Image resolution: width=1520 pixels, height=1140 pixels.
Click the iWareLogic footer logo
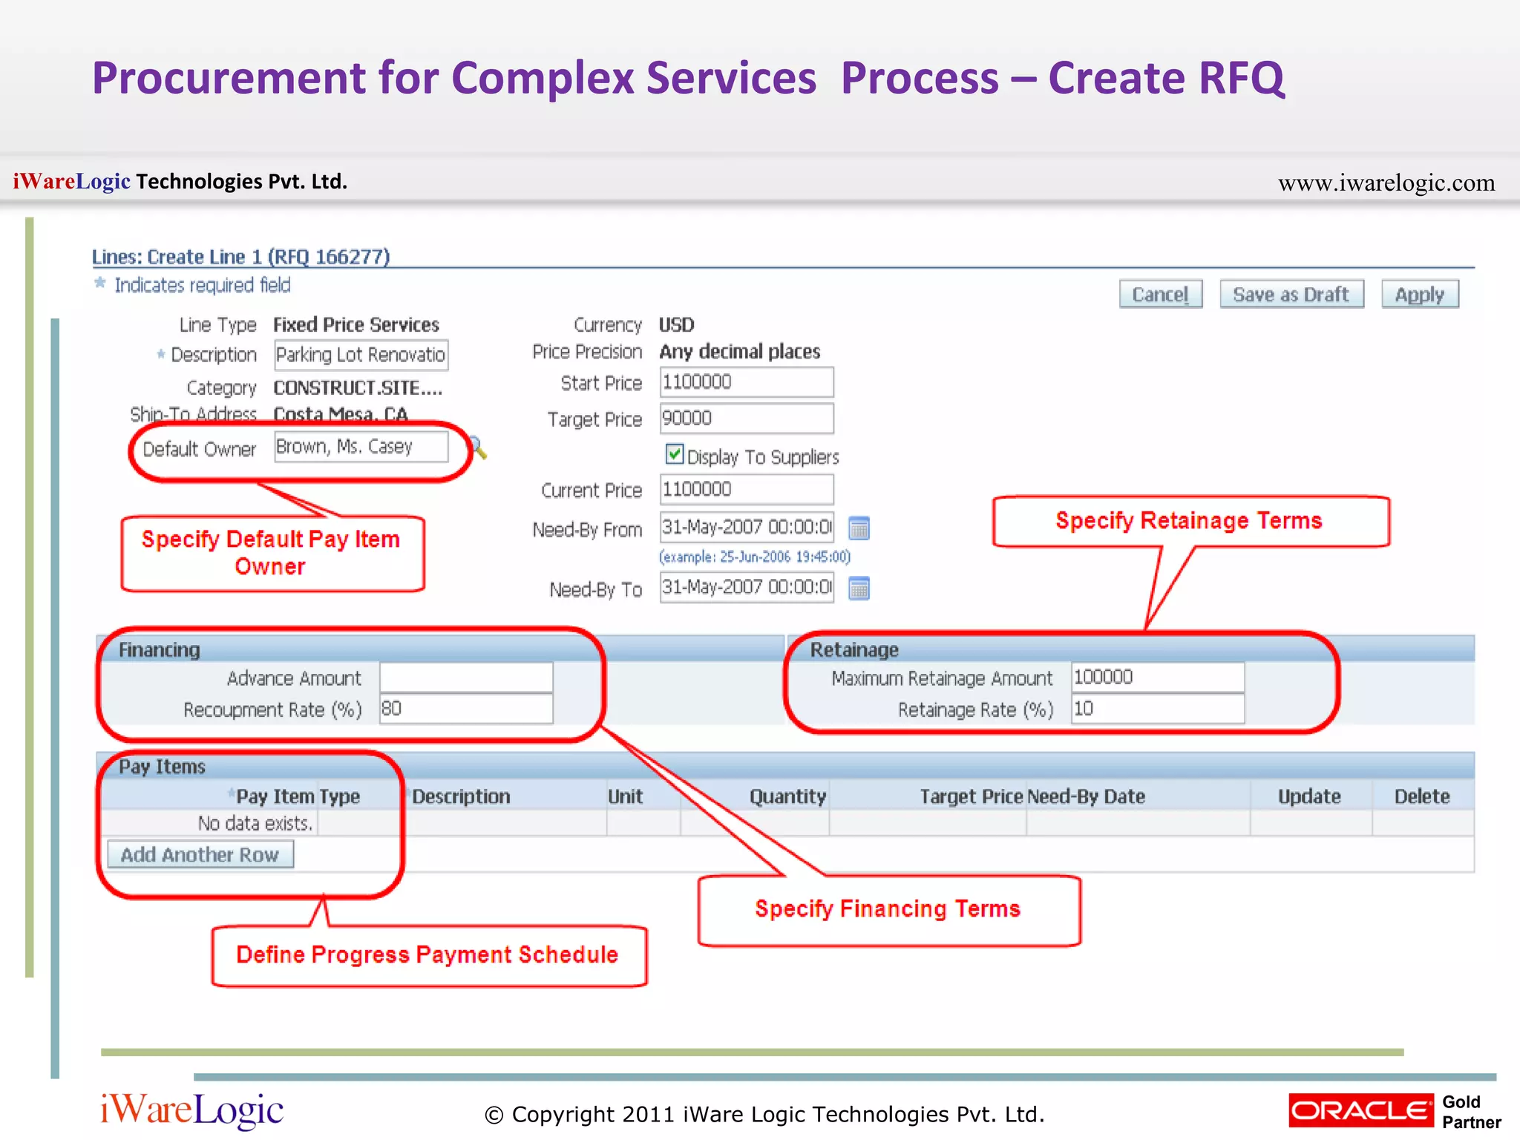point(191,1110)
